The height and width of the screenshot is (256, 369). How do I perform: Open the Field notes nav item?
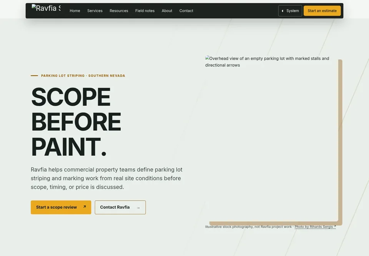(145, 11)
